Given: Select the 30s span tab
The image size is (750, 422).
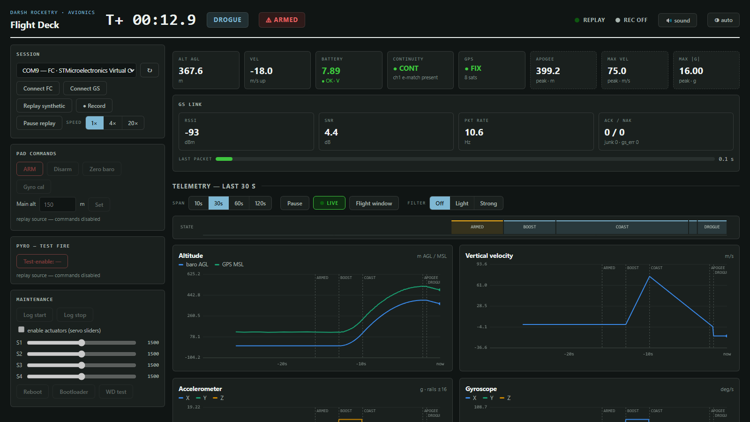Looking at the screenshot, I should (x=218, y=203).
